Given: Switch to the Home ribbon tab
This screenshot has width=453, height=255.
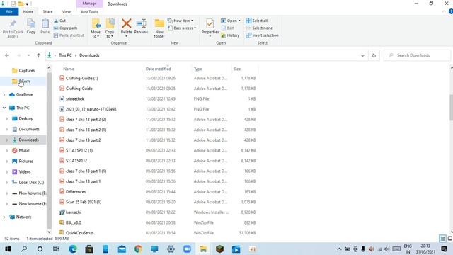Looking at the screenshot, I should (x=28, y=11).
